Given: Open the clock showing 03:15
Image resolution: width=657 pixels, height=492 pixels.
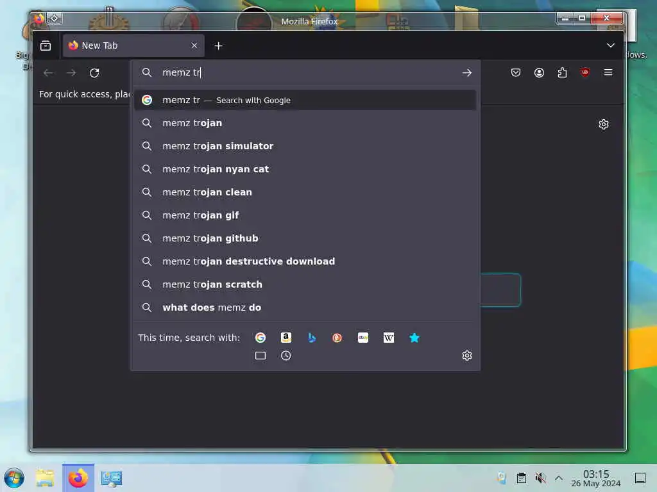Looking at the screenshot, I should point(596,478).
